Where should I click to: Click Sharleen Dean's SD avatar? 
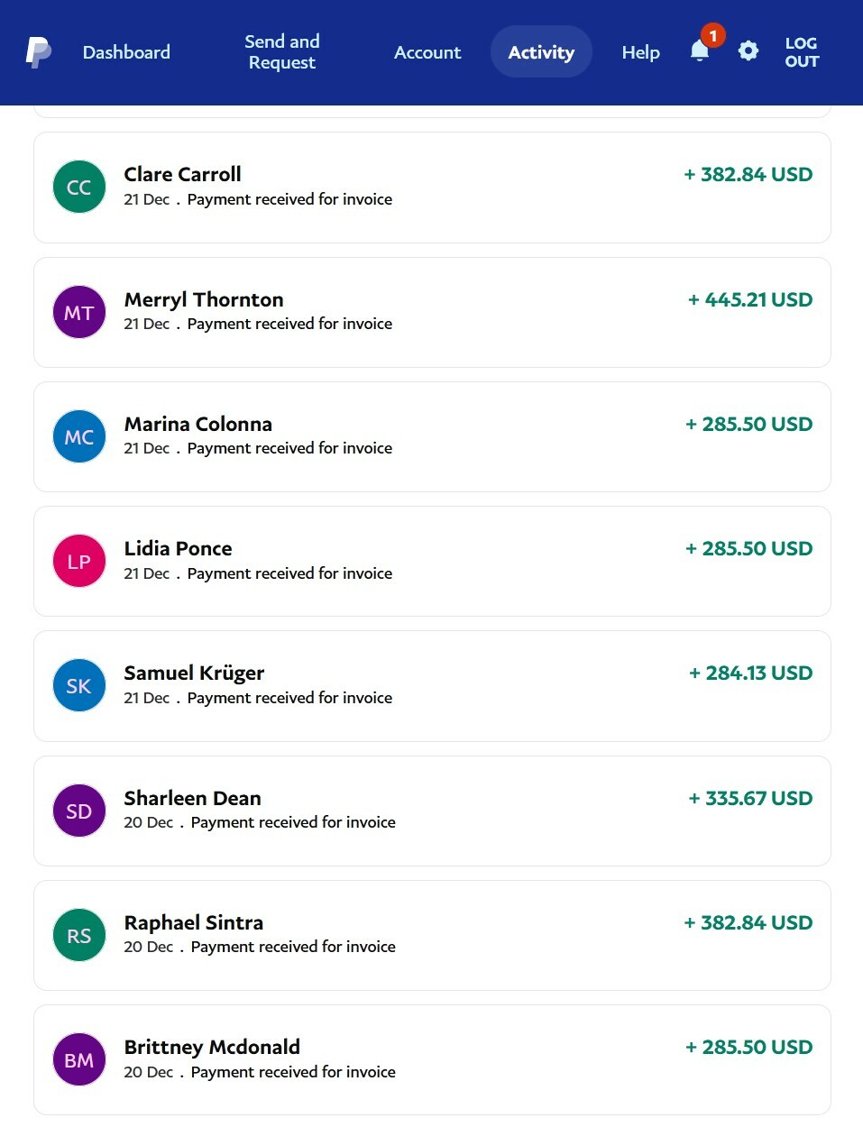click(x=79, y=811)
